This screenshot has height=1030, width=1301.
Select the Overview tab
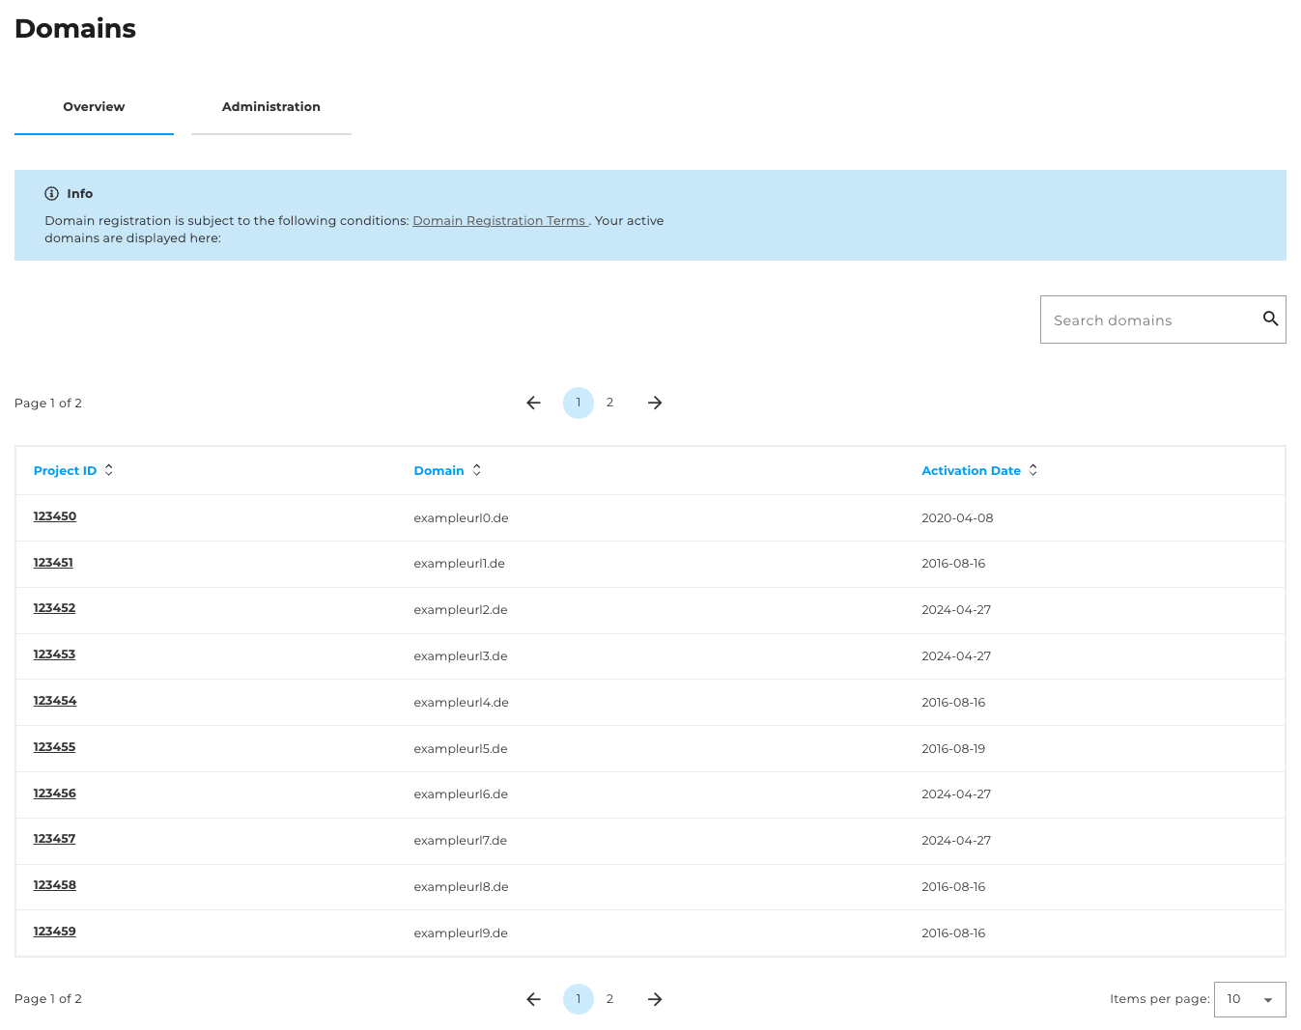(x=94, y=107)
